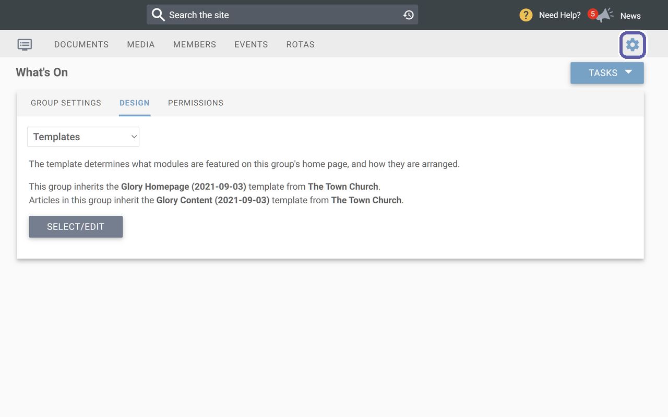Viewport: 668px width, 417px height.
Task: Open the Templates dropdown
Action: (x=83, y=137)
